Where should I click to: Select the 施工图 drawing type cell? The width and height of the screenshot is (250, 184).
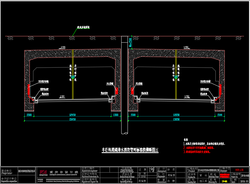tap(203, 181)
